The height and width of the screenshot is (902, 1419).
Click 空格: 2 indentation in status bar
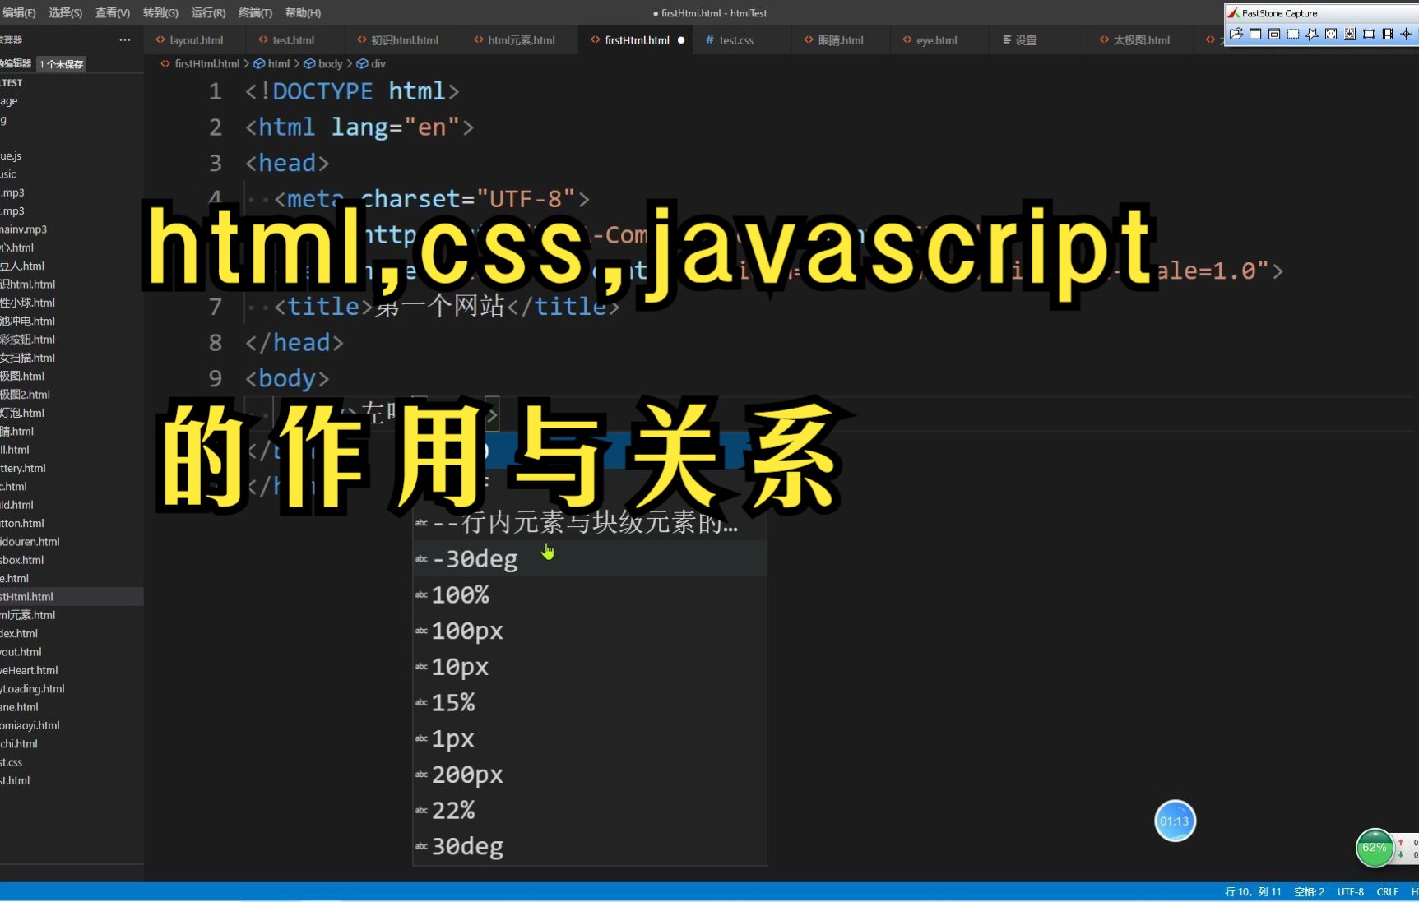click(1309, 892)
